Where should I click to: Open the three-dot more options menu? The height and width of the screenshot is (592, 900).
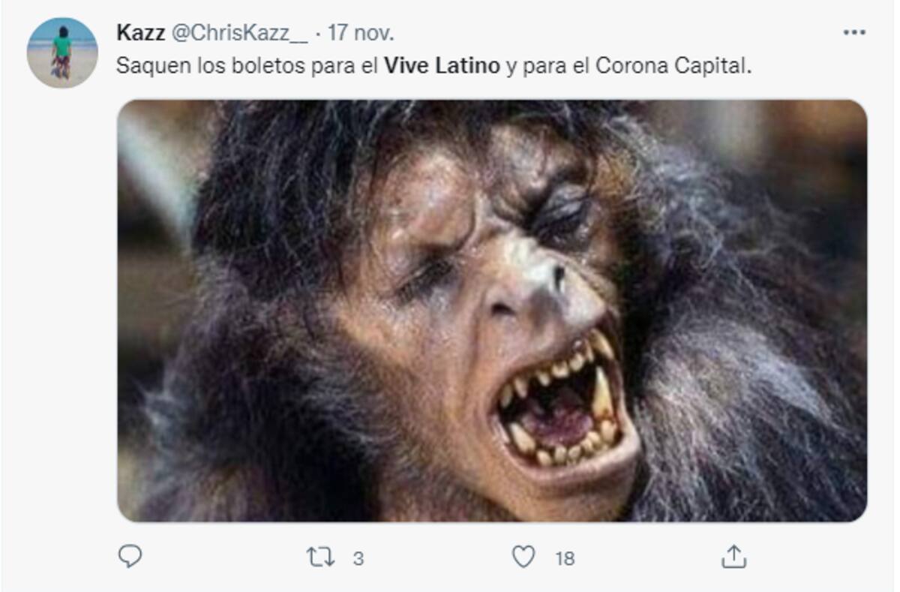tap(854, 32)
